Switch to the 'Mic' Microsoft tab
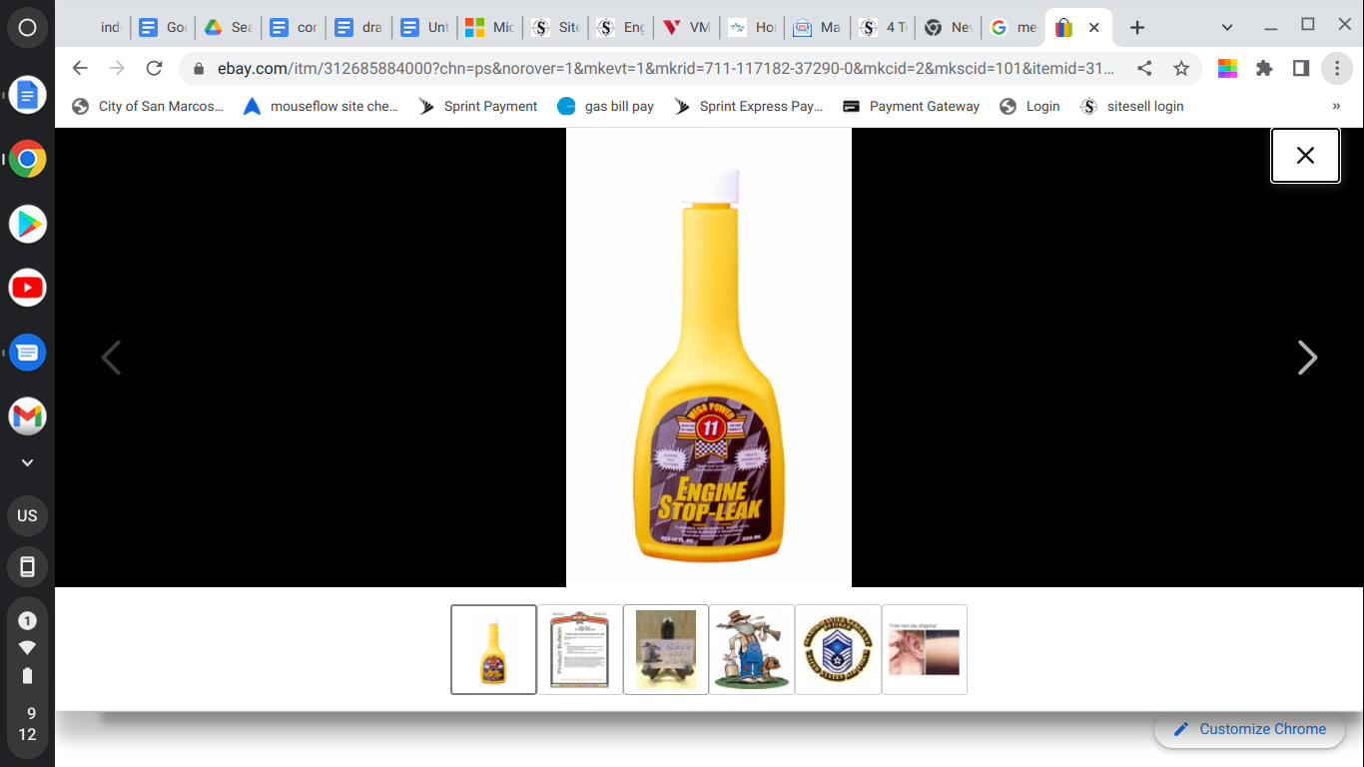This screenshot has height=767, width=1364. [490, 28]
